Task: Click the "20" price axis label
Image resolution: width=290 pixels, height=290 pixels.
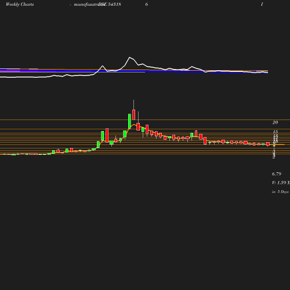Action: (275, 122)
